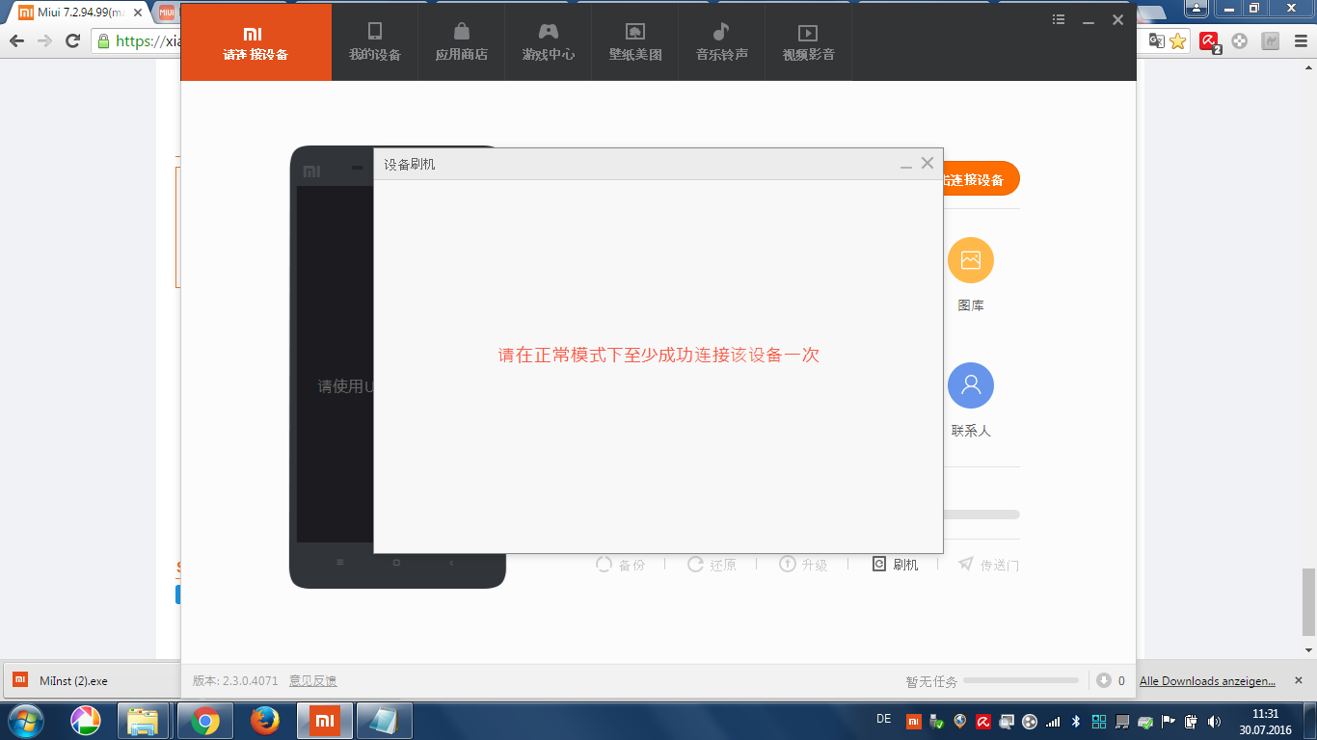Viewport: 1317px width, 740px height.
Task: Click the orange 连接设备 button
Action: pos(981,179)
